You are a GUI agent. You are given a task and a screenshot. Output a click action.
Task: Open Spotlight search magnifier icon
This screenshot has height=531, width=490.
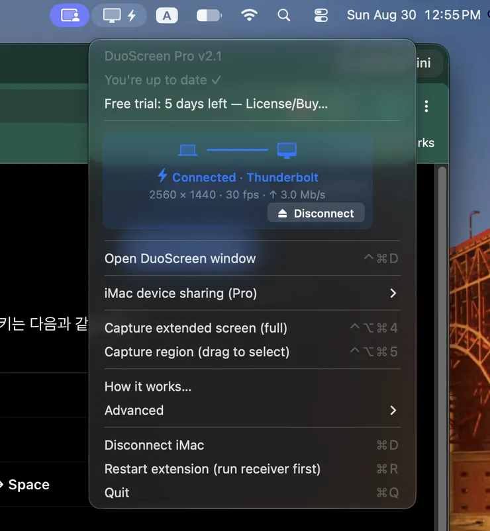[284, 15]
